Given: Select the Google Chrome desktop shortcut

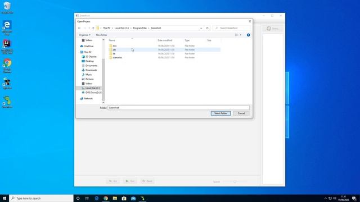Looking at the screenshot, I should 7,66.
